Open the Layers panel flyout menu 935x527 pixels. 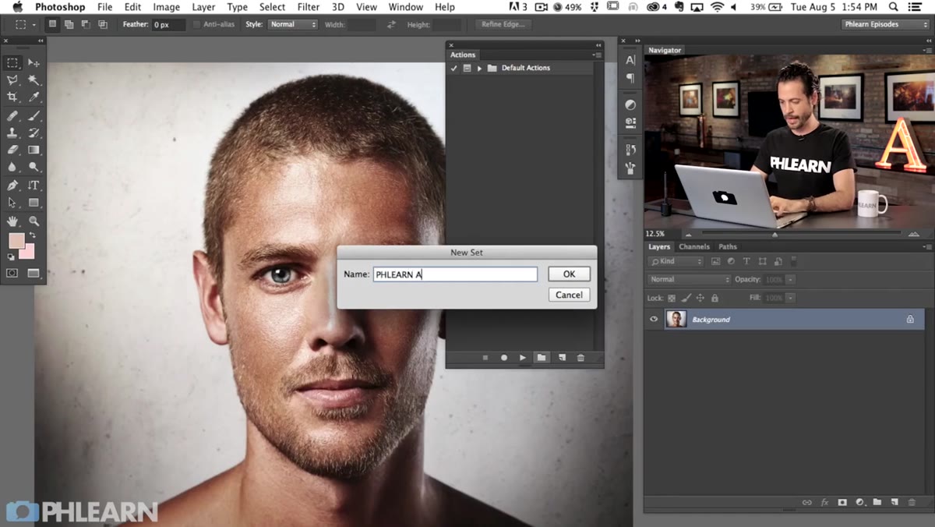(x=927, y=246)
